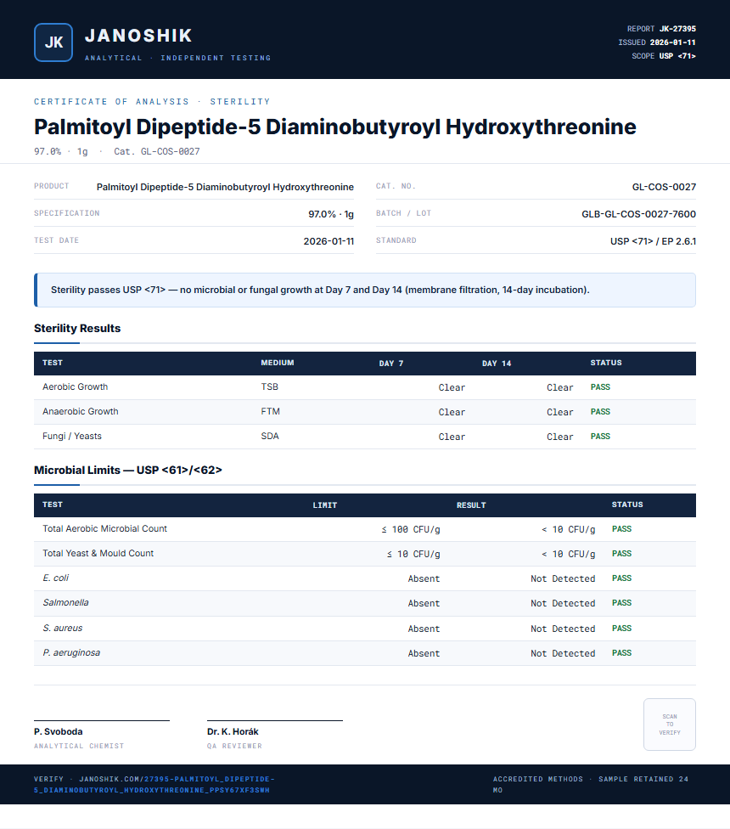Select the Palmitoyl Dipeptide-5 main title

point(335,127)
